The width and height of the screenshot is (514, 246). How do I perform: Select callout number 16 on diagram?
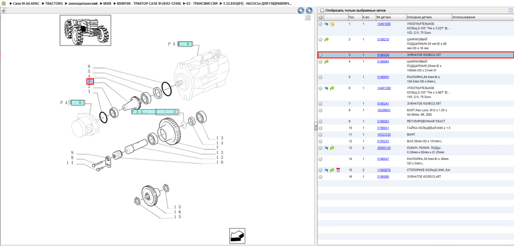[178, 212]
